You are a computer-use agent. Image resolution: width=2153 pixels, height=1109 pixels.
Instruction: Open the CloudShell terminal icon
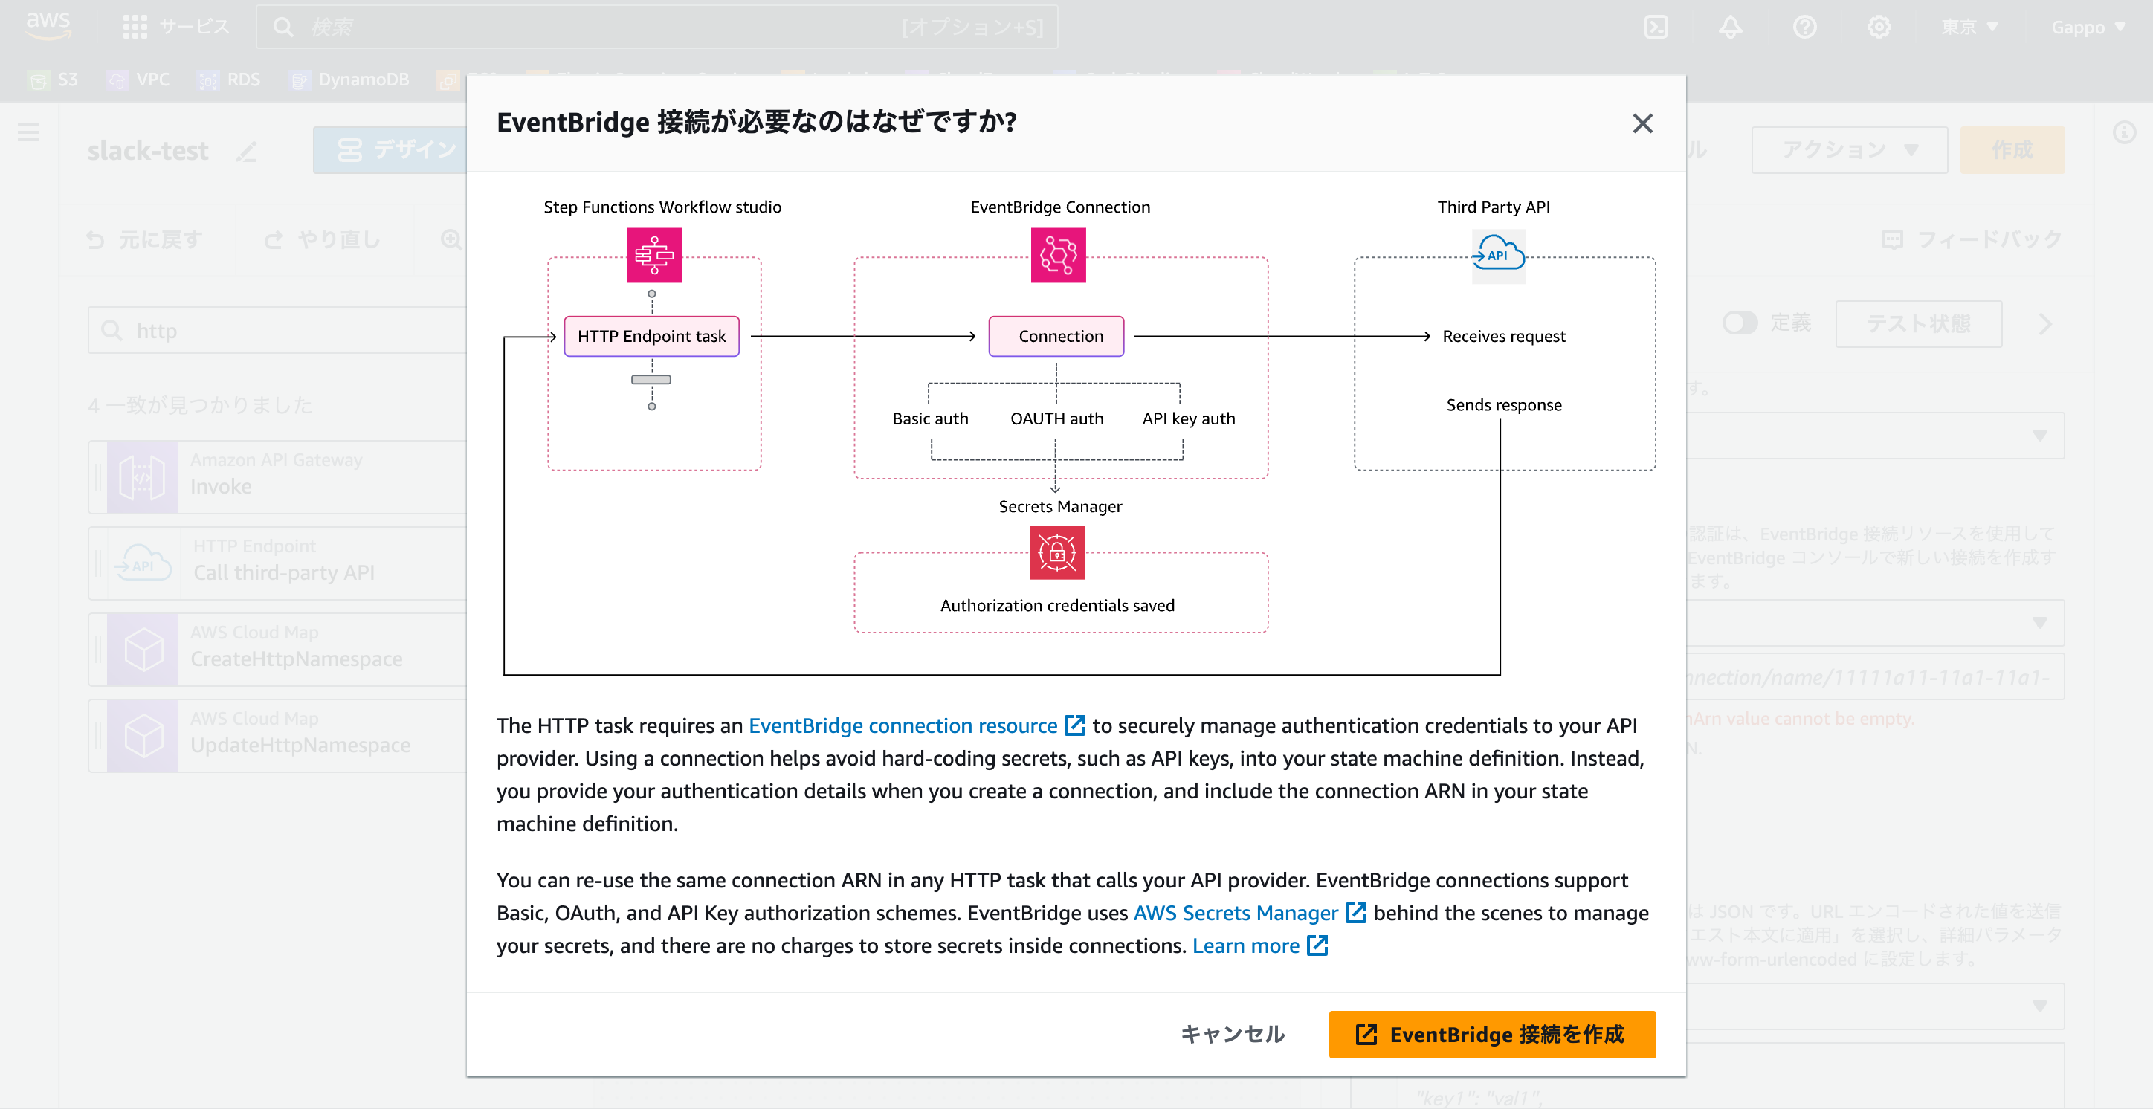coord(1656,27)
